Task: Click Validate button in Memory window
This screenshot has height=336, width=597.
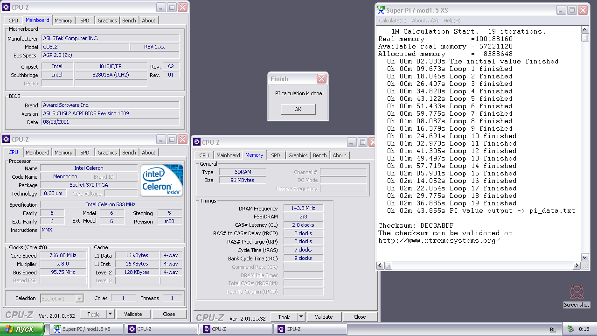Action: click(x=324, y=317)
